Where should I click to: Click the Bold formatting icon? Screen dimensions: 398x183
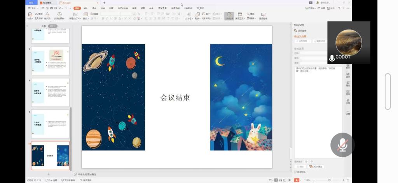coord(102,18)
